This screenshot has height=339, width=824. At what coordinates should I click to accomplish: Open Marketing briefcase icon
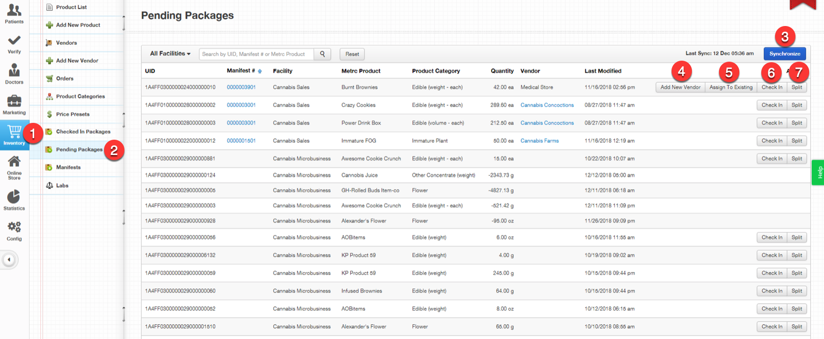coord(14,101)
